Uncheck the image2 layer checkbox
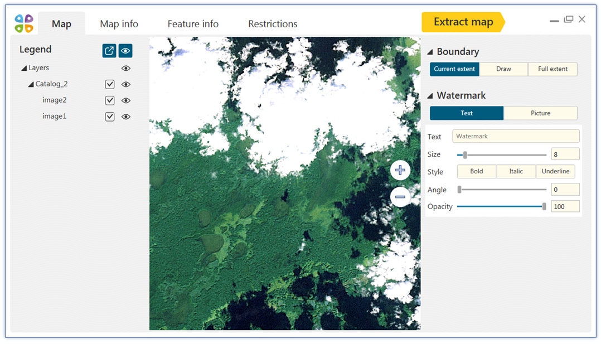The width and height of the screenshot is (601, 344). coord(110,100)
